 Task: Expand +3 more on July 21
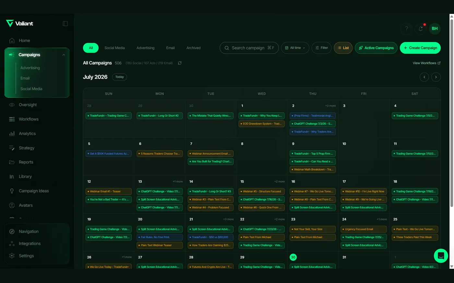228,219
